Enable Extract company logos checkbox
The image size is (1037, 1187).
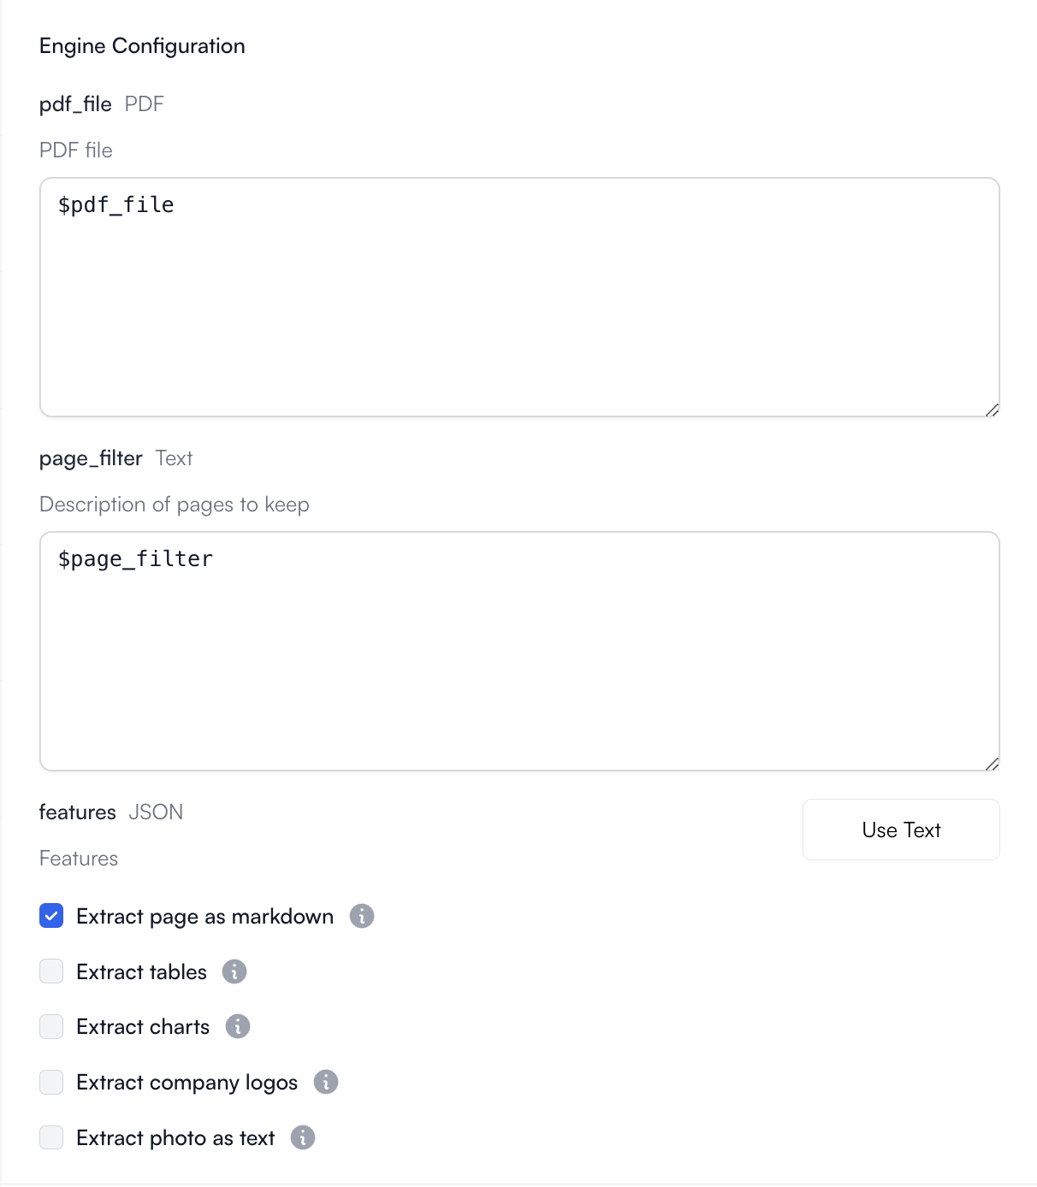[51, 1082]
